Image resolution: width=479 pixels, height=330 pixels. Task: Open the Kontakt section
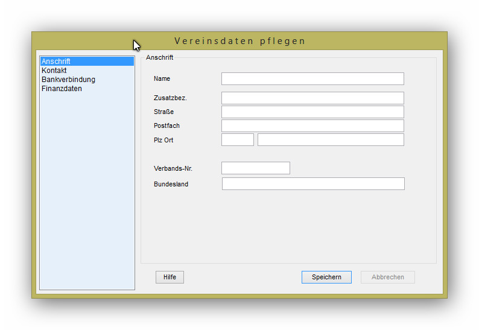point(54,71)
